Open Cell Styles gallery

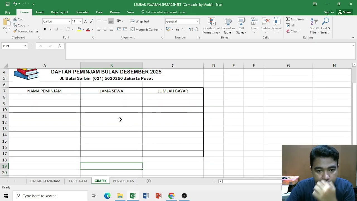point(241,26)
